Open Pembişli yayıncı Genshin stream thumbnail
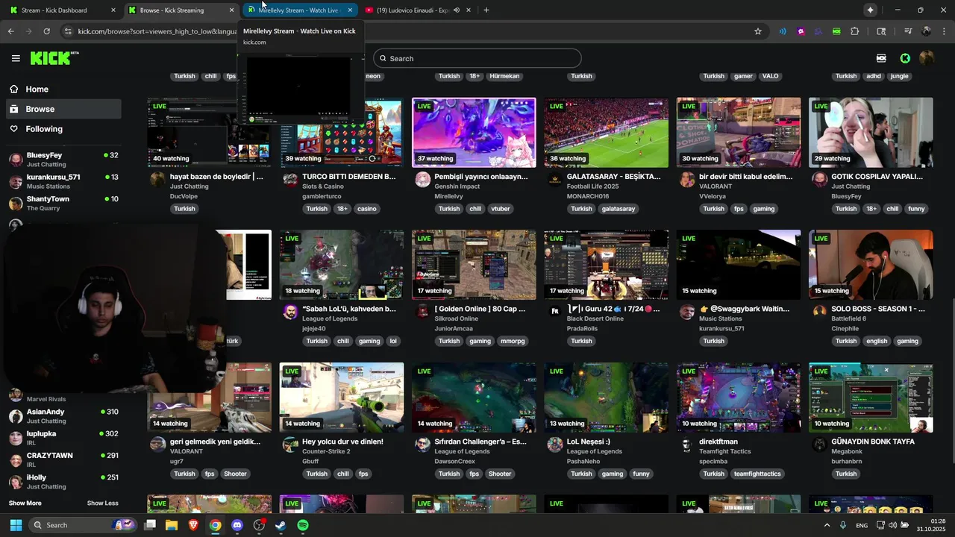This screenshot has width=955, height=537. 474,132
